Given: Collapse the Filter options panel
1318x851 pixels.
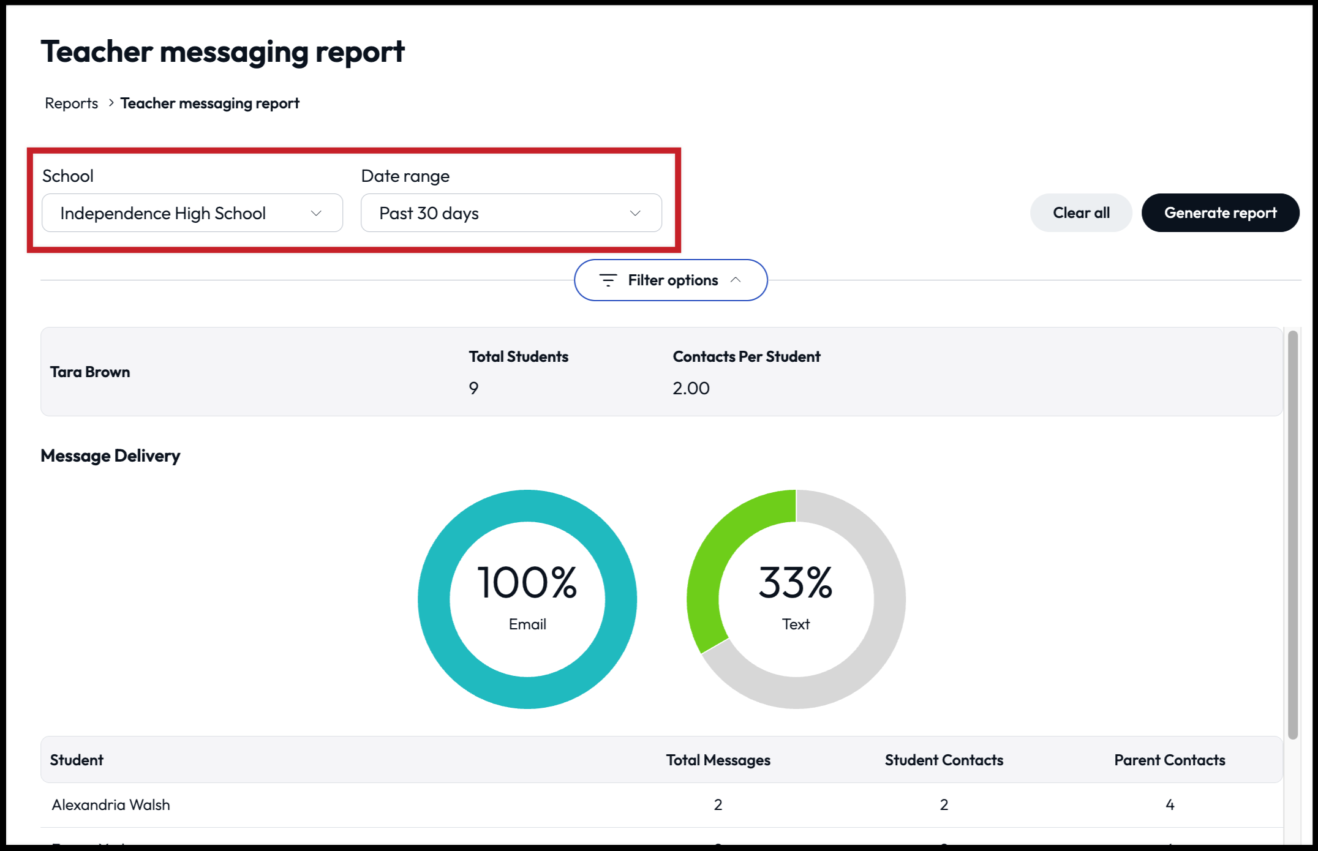Looking at the screenshot, I should point(671,280).
